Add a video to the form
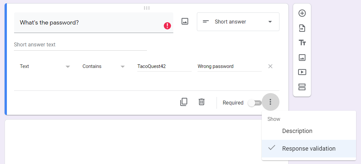Image resolution: width=361 pixels, height=164 pixels. click(302, 72)
